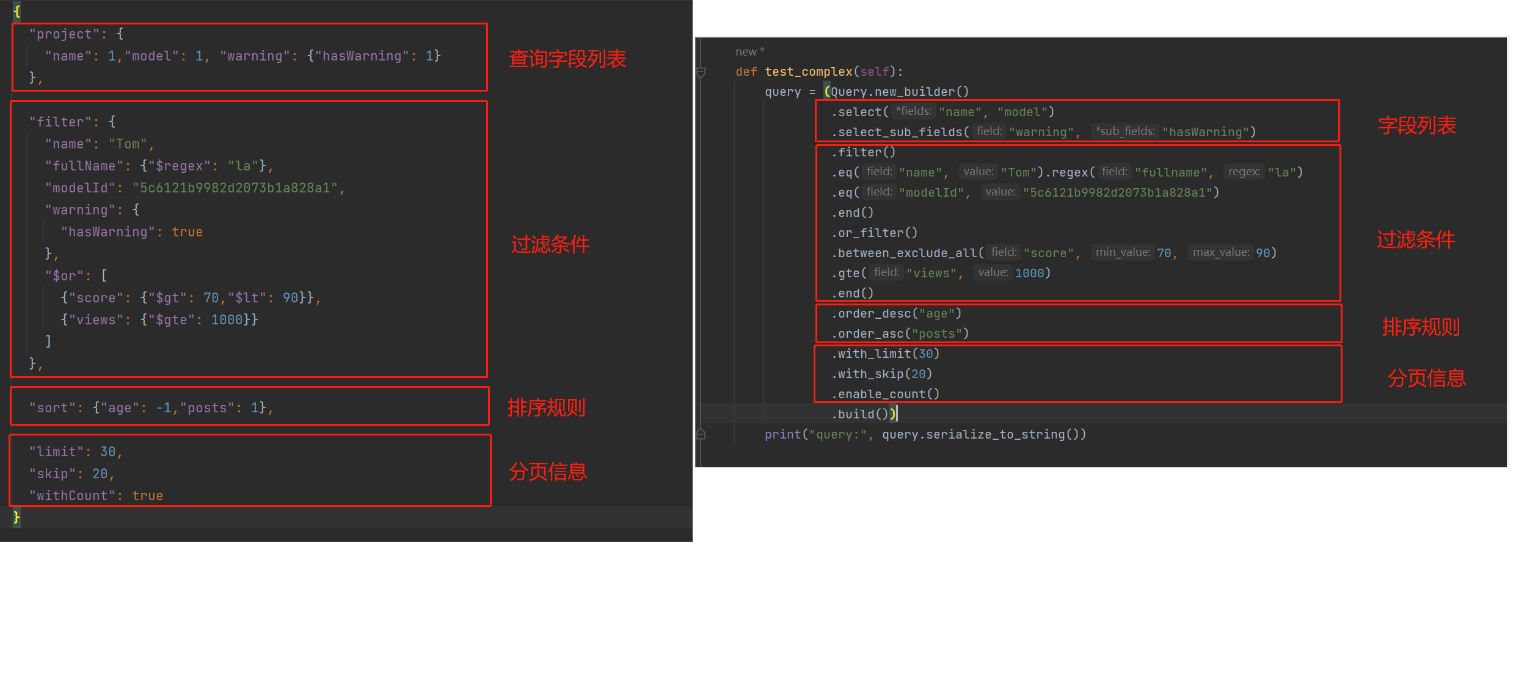Click the "project" key in the JSON
Viewport: 1516px width, 692px height.
[64, 34]
